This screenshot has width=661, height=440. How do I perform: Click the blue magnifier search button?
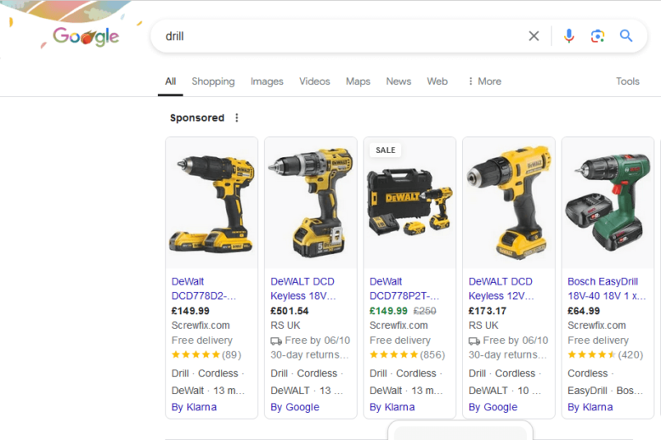click(x=626, y=36)
